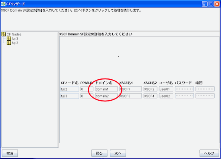Image resolution: width=221 pixels, height=159 pixels.
Task: Select fuji3 in the CF Nodes tree
Action: coord(15,39)
